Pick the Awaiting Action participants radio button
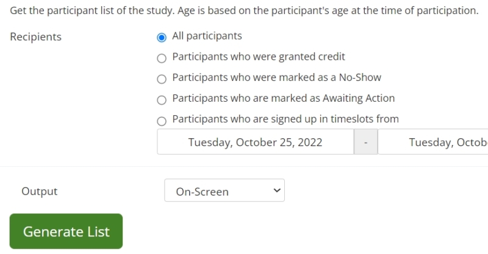Image resolution: width=488 pixels, height=254 pixels. tap(162, 100)
